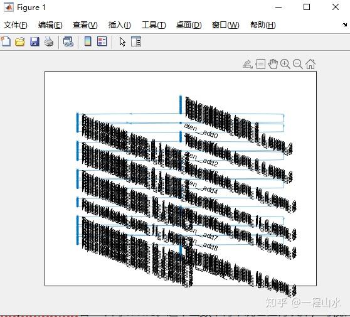Click the aten__add4 node label
This screenshot has width=350, height=317.
pos(201,187)
